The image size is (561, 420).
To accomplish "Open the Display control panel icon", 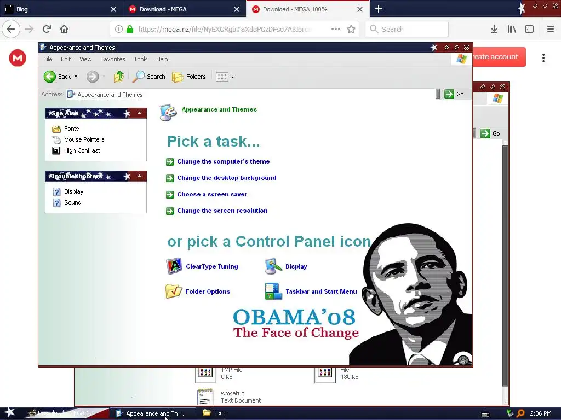I will 273,266.
